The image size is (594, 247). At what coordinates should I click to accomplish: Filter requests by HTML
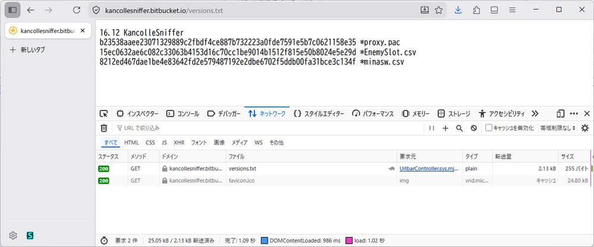point(131,142)
